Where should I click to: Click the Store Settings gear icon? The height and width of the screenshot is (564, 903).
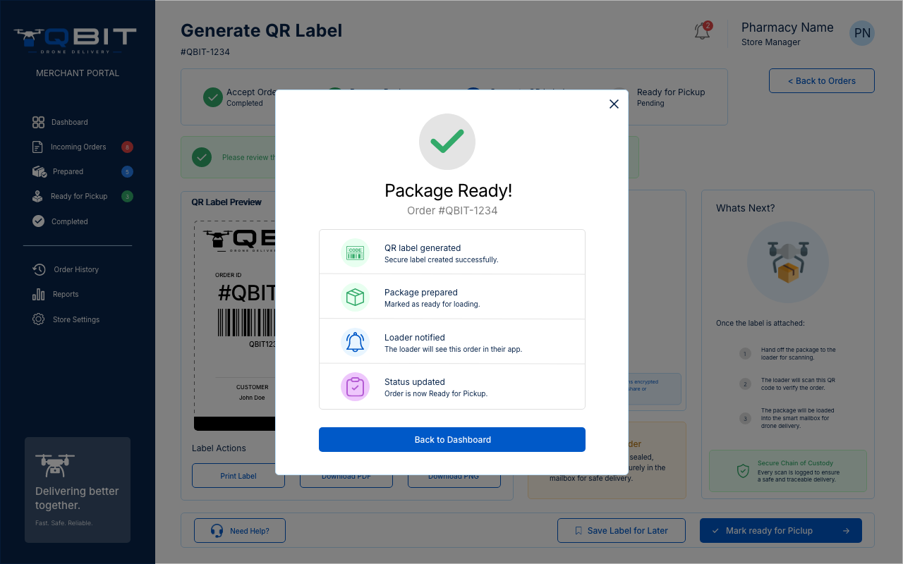pyautogui.click(x=38, y=319)
